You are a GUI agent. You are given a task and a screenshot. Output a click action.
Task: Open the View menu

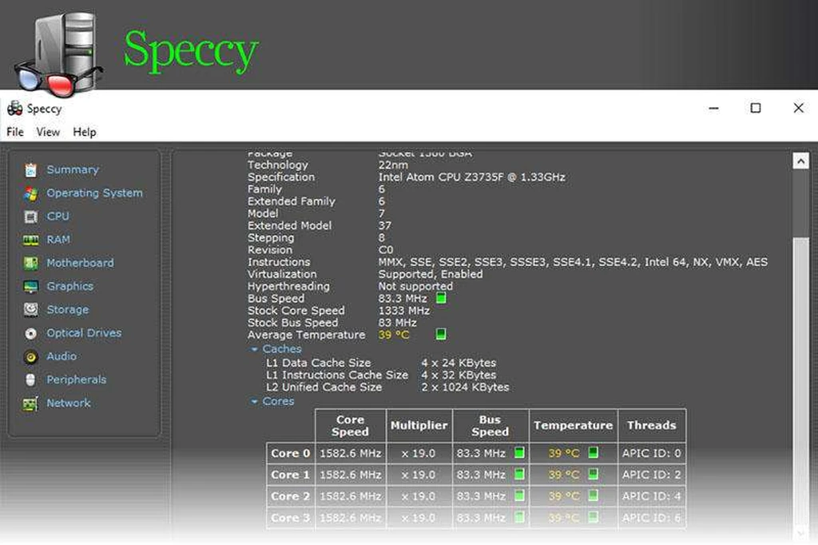click(x=48, y=132)
